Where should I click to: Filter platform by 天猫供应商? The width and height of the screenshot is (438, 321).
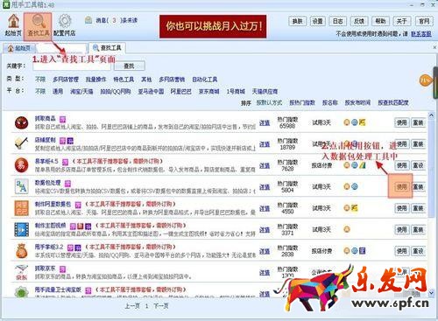coord(265,91)
